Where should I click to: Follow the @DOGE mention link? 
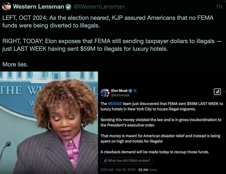115,104
